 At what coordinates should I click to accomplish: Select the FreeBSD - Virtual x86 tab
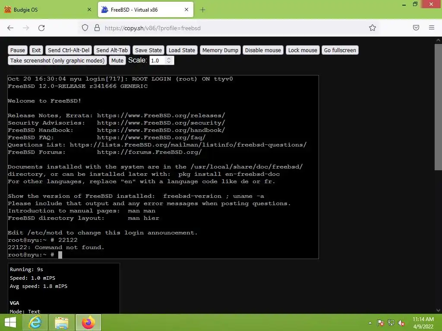tap(145, 9)
